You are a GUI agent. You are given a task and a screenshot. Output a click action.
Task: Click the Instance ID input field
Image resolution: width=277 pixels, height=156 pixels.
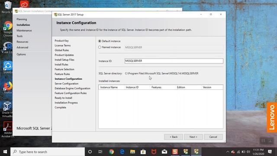[174, 61]
